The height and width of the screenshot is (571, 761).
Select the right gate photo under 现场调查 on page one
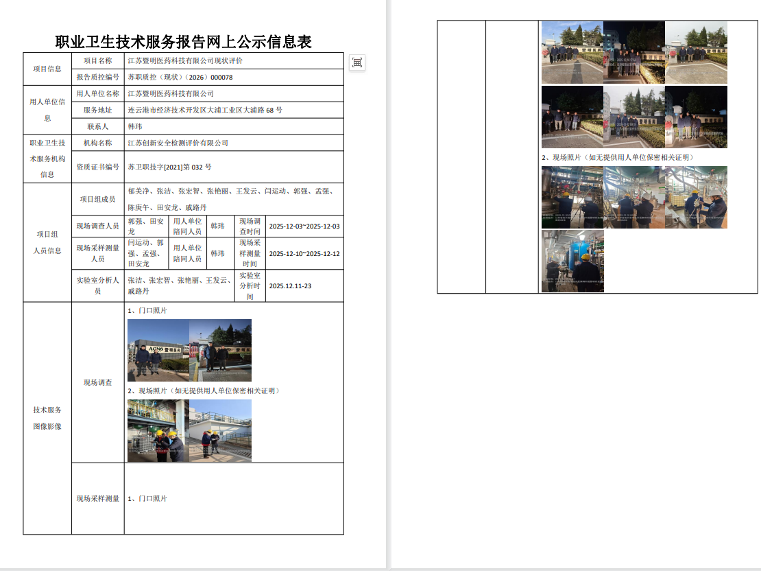coord(220,350)
